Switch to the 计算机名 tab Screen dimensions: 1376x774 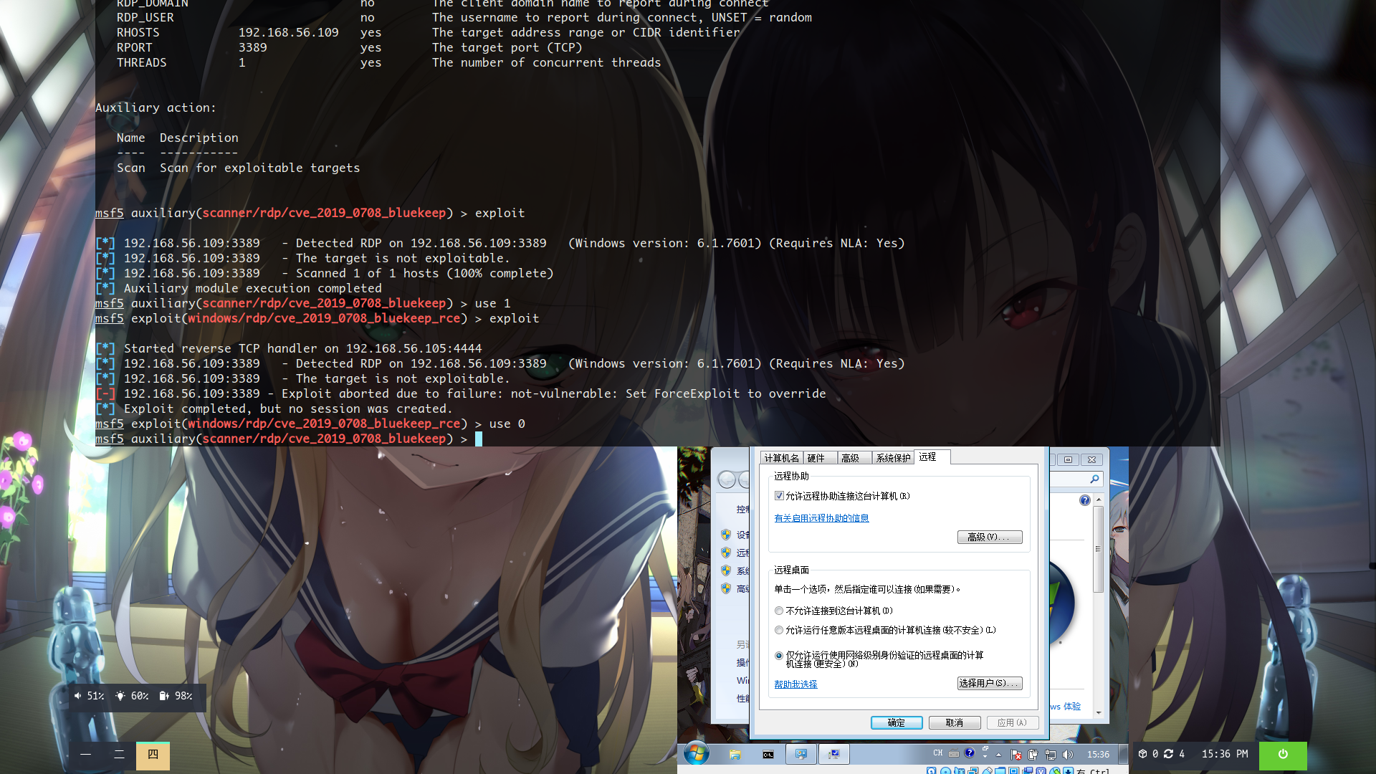[781, 458]
